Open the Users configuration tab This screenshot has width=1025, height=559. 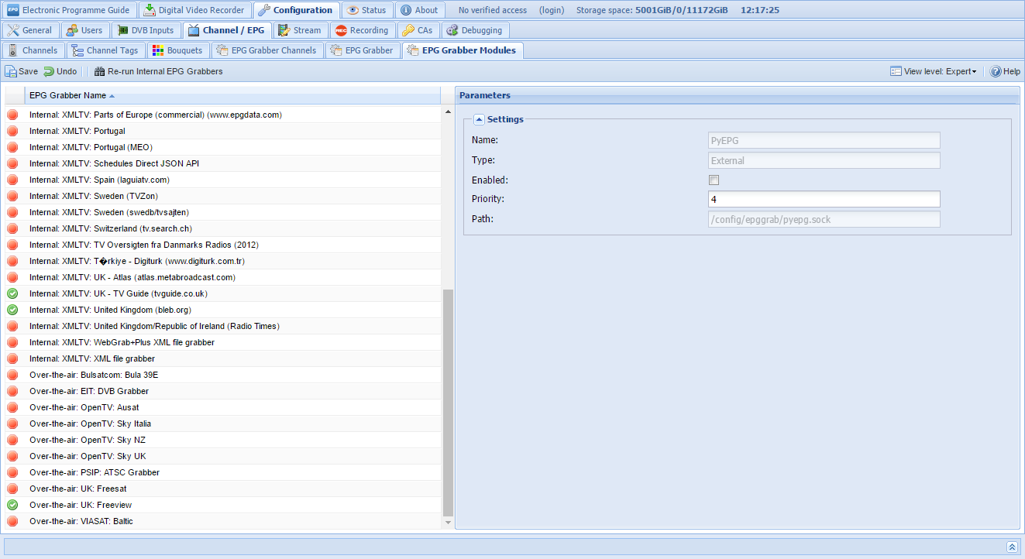point(84,30)
